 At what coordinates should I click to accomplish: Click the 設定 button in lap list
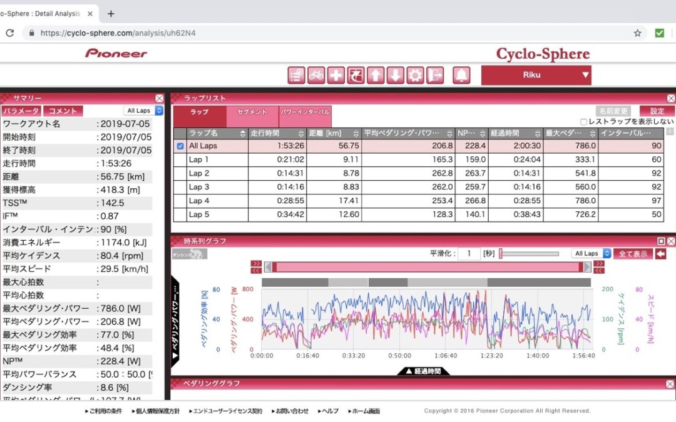(657, 111)
